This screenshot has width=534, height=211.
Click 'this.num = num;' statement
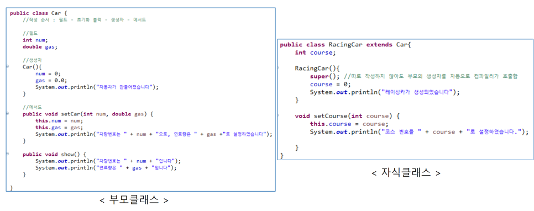[59, 120]
